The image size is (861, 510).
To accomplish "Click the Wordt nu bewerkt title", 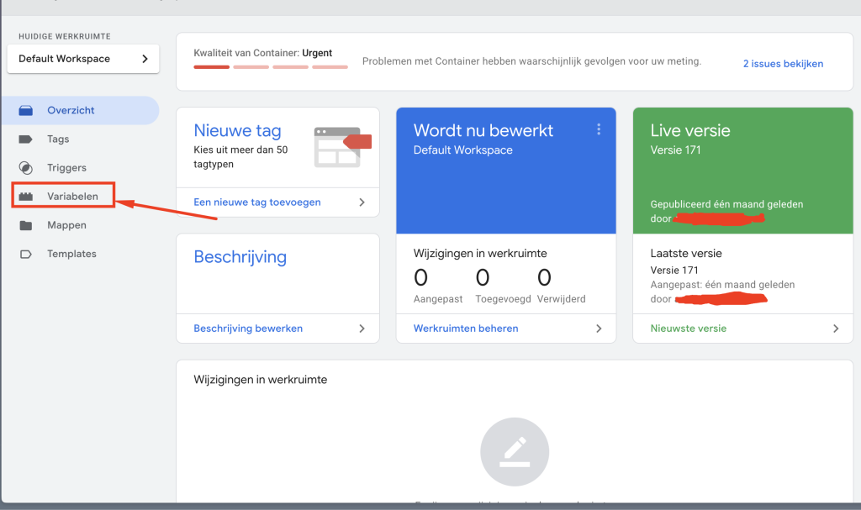I will coord(483,131).
